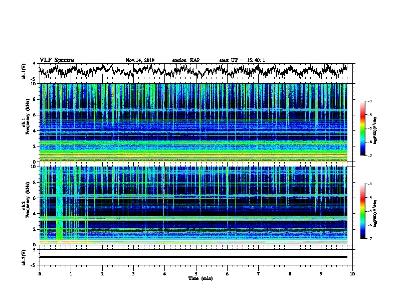This screenshot has width=397, height=307.
Task: Click the "6" kHz tick on ch.2 frequency axis
Action: click(35, 198)
